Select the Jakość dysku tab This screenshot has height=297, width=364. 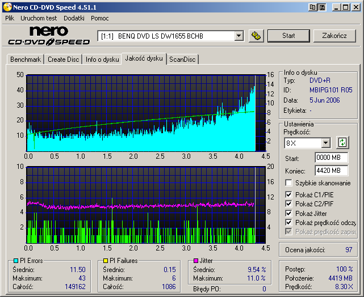[144, 58]
